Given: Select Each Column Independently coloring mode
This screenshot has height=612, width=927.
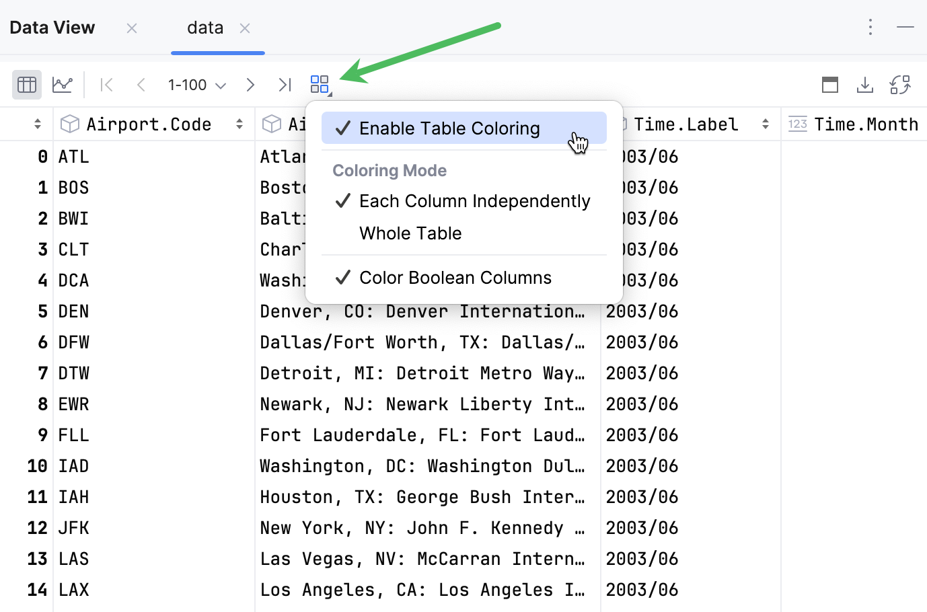Looking at the screenshot, I should (x=464, y=201).
